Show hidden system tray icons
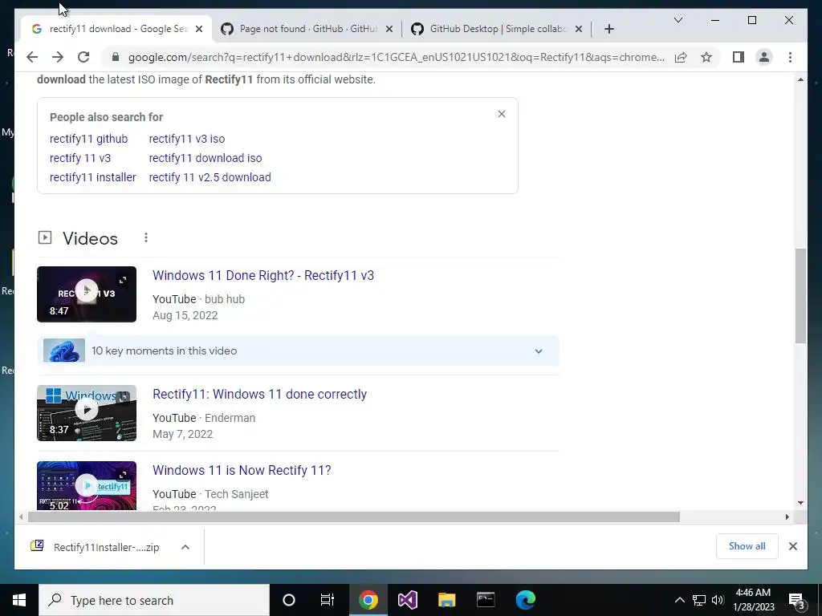Viewport: 822px width, 616px height. pyautogui.click(x=679, y=600)
